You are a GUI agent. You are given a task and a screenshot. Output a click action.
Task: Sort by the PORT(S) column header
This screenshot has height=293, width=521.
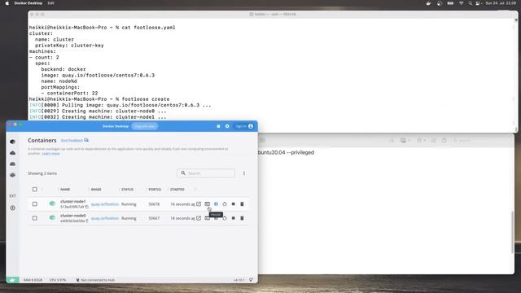155,190
